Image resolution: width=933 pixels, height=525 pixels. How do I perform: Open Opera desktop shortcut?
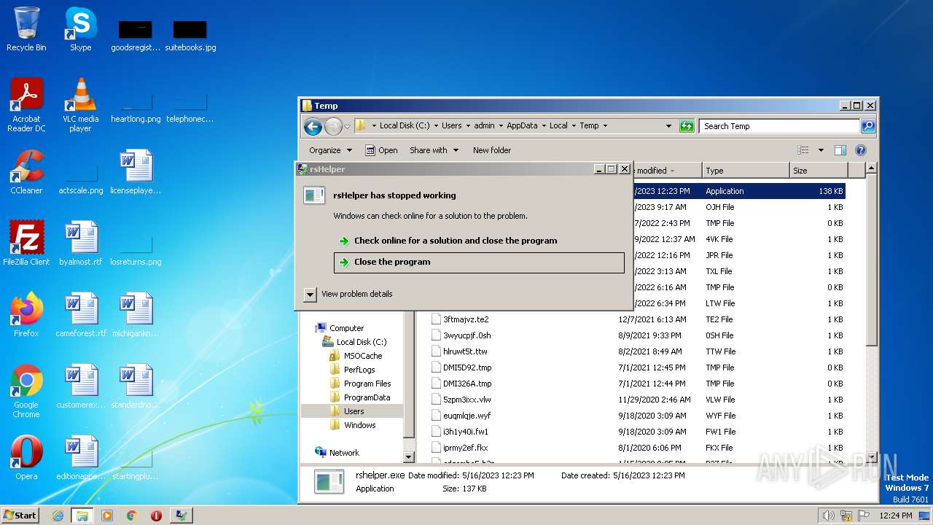click(x=26, y=458)
